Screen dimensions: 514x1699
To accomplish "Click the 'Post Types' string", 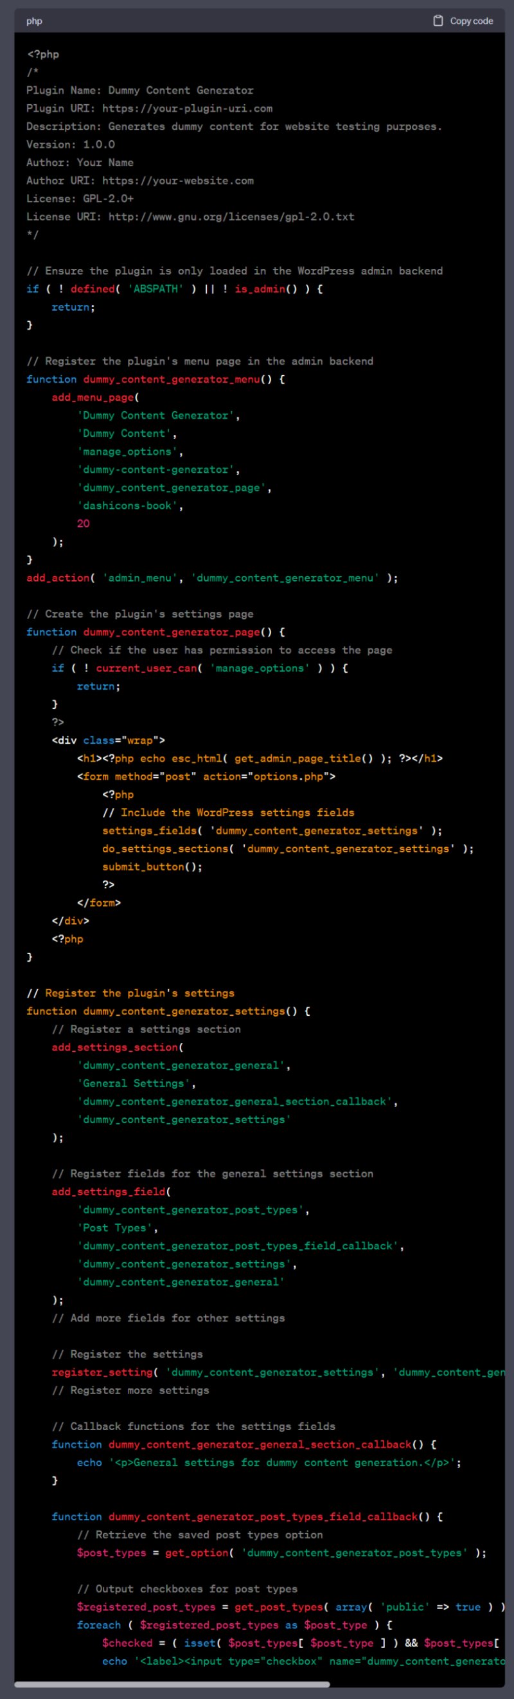I will click(114, 1228).
